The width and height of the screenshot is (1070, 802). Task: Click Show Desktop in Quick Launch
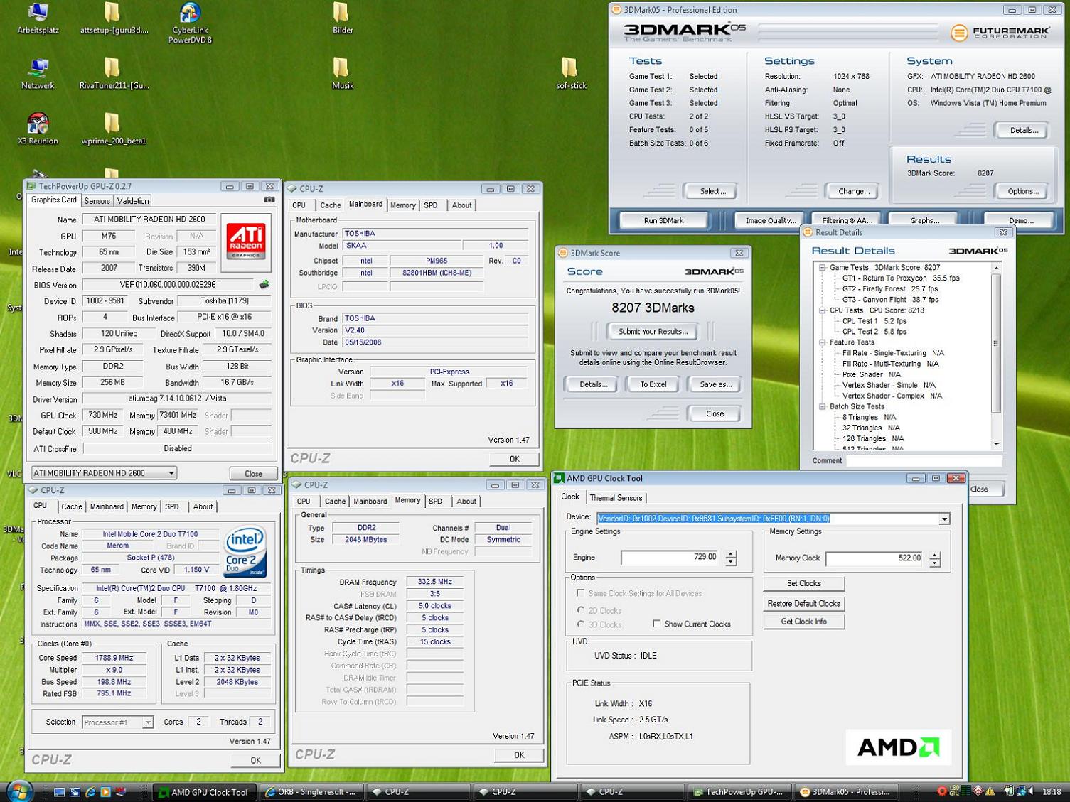pyautogui.click(x=59, y=792)
